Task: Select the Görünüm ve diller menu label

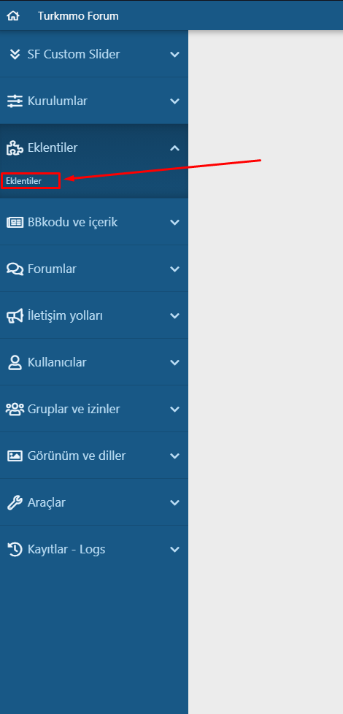Action: 77,456
